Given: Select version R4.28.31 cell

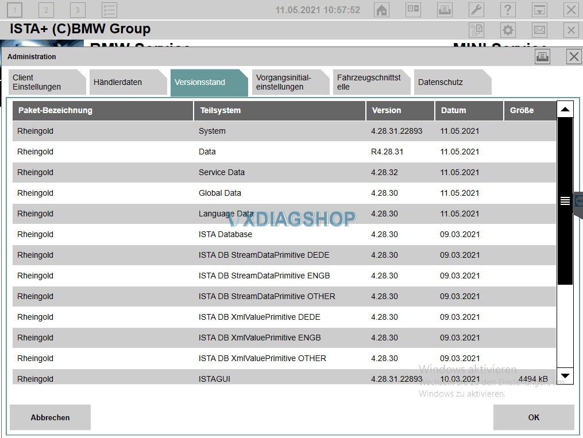Looking at the screenshot, I should pyautogui.click(x=387, y=152).
